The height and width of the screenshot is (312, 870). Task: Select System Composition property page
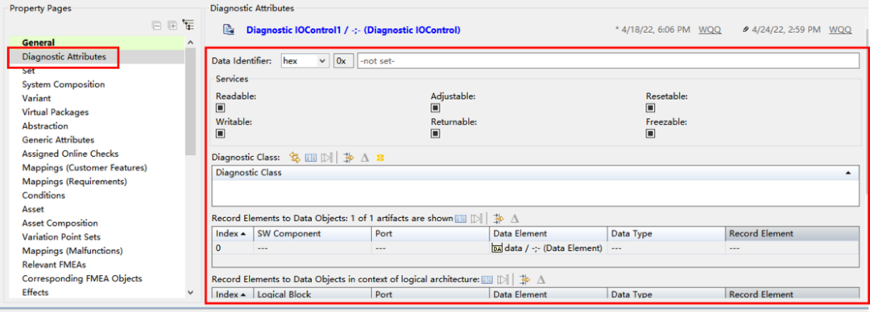[64, 84]
